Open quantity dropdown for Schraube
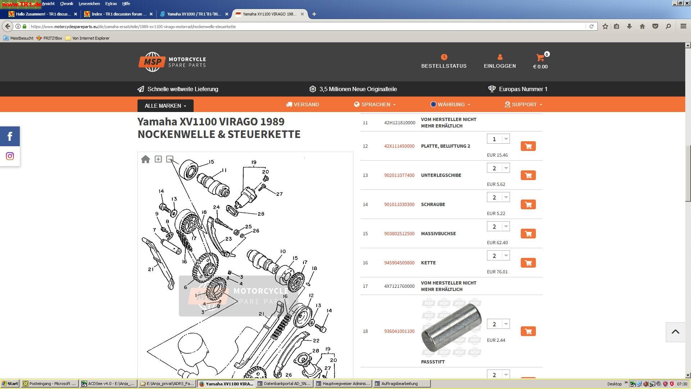691x389 pixels. 498,197
